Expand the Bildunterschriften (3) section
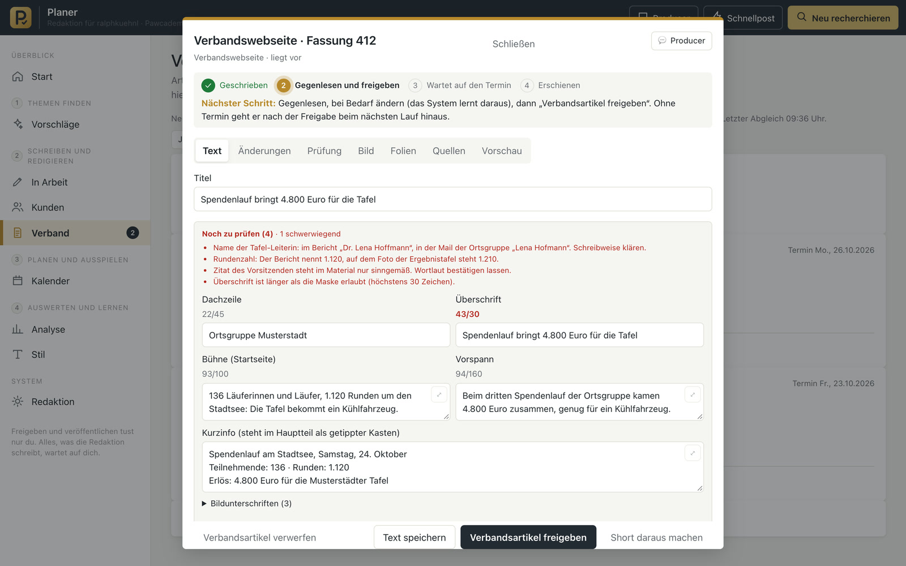Image resolution: width=906 pixels, height=566 pixels. click(x=247, y=503)
